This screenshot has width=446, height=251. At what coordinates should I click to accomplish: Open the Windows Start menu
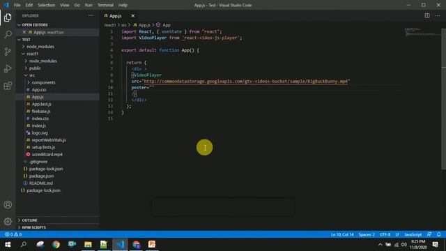click(x=8, y=245)
